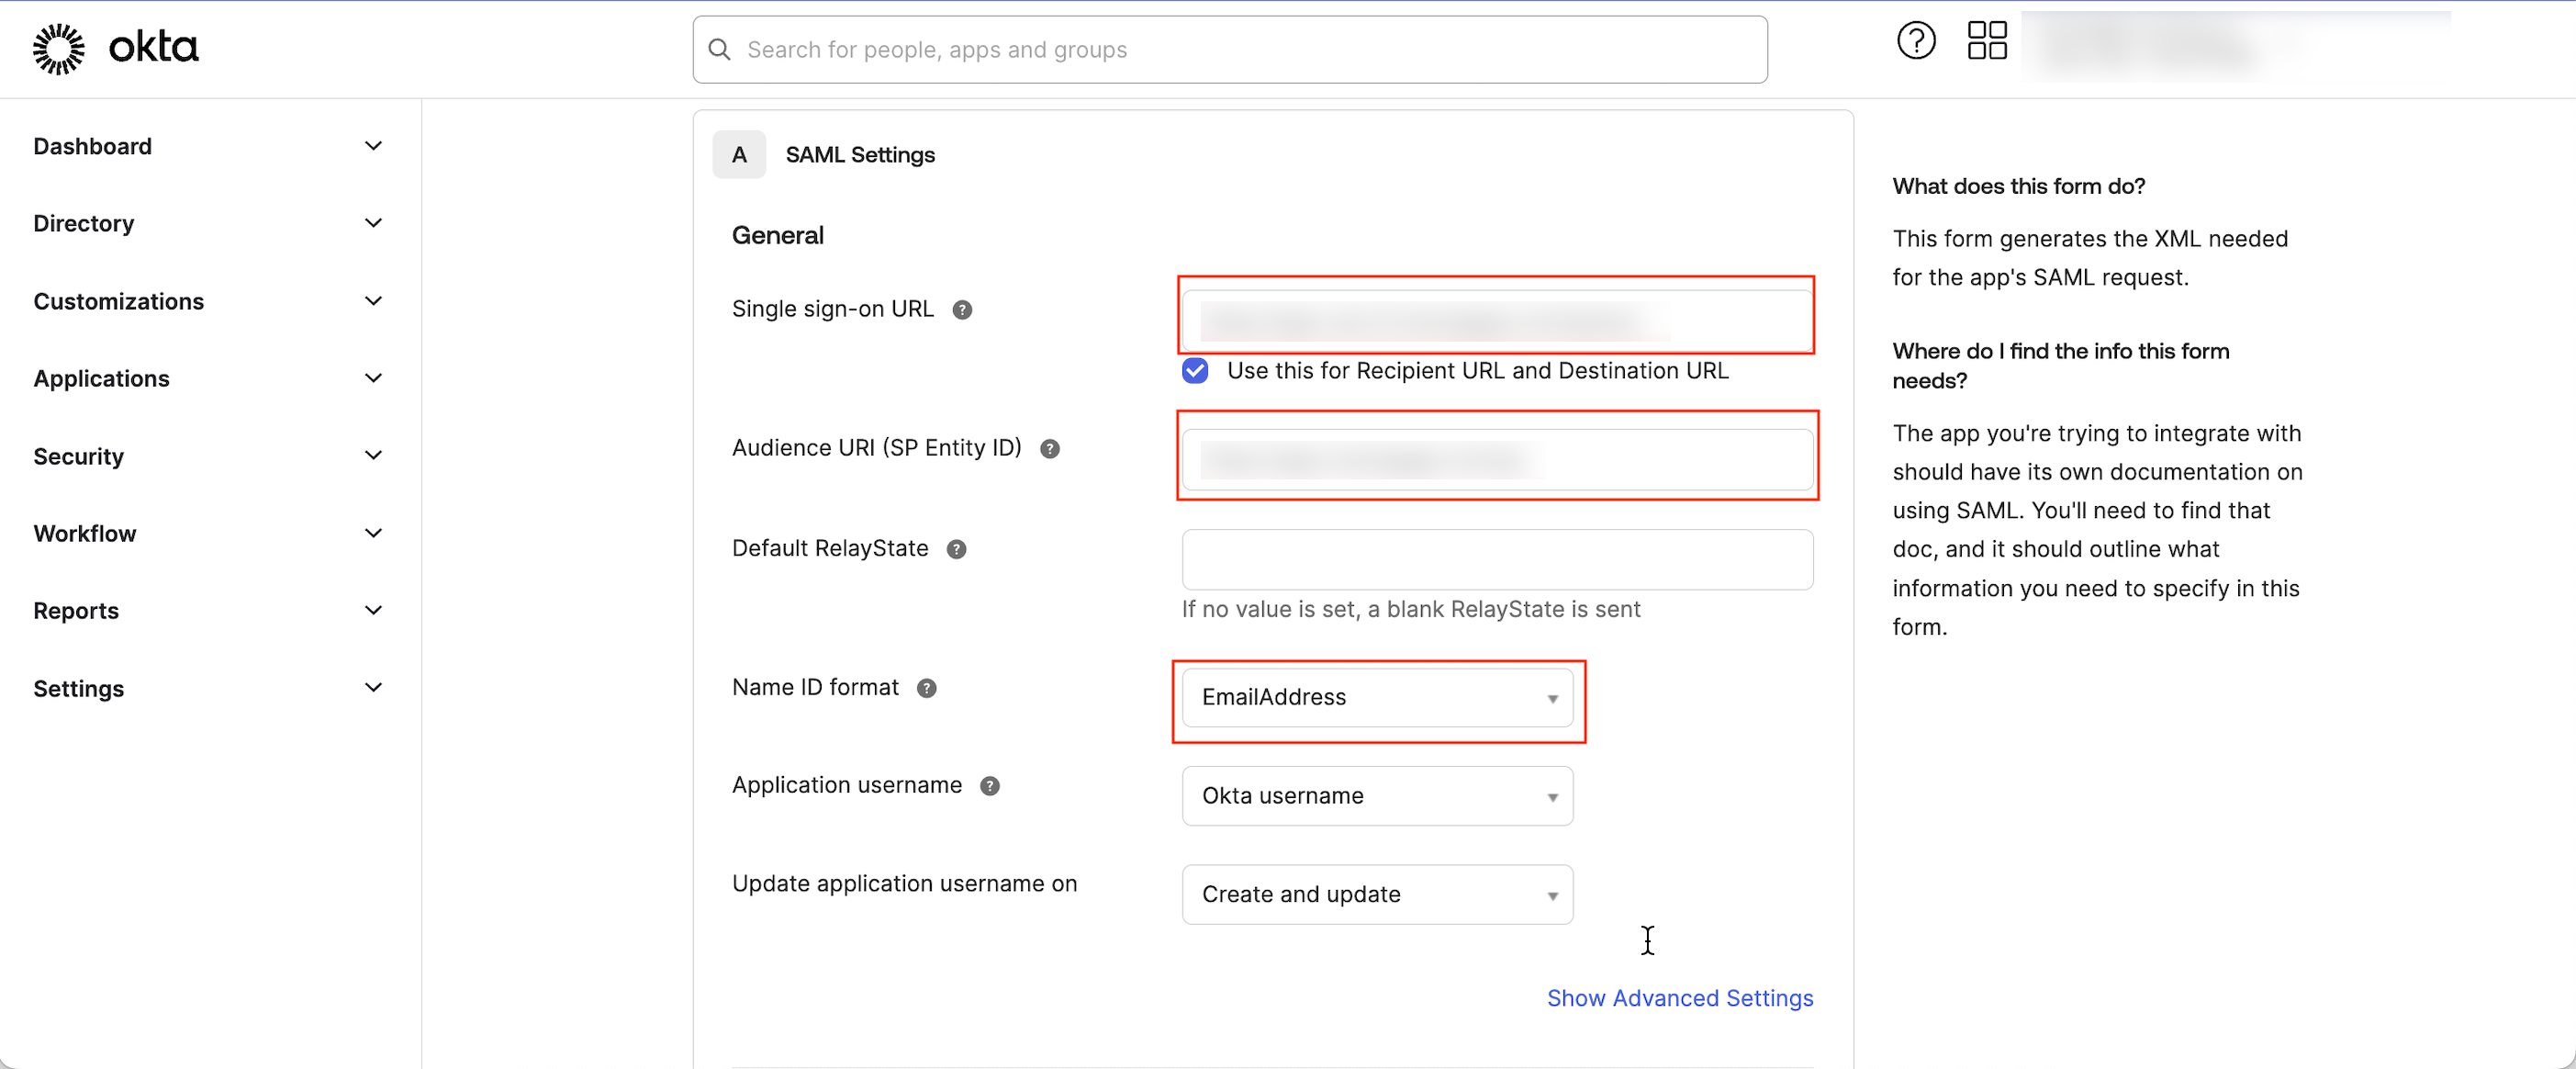Focus the people, apps and groups search box
Image resolution: width=2576 pixels, height=1069 pixels.
pos(1229,49)
